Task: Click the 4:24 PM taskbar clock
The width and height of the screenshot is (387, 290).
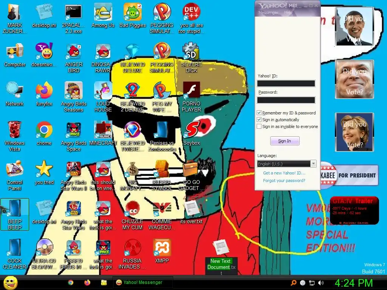Action: point(353,283)
